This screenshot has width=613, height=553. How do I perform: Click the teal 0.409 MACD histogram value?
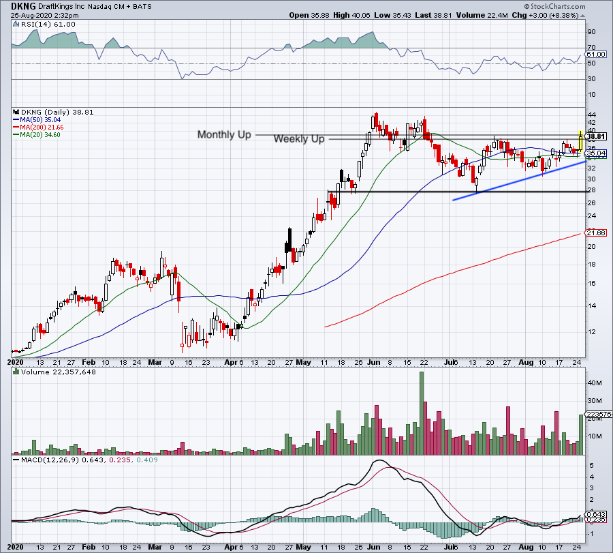click(146, 460)
